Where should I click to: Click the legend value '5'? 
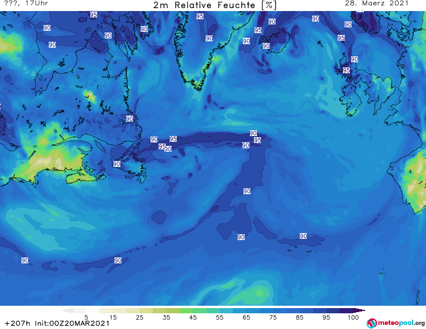(x=86, y=317)
